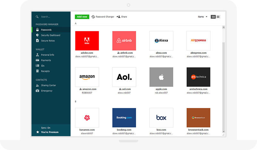Click the Receipts icon in Wallet

38,71
